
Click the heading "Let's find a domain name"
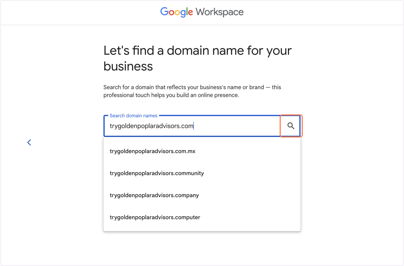198,58
